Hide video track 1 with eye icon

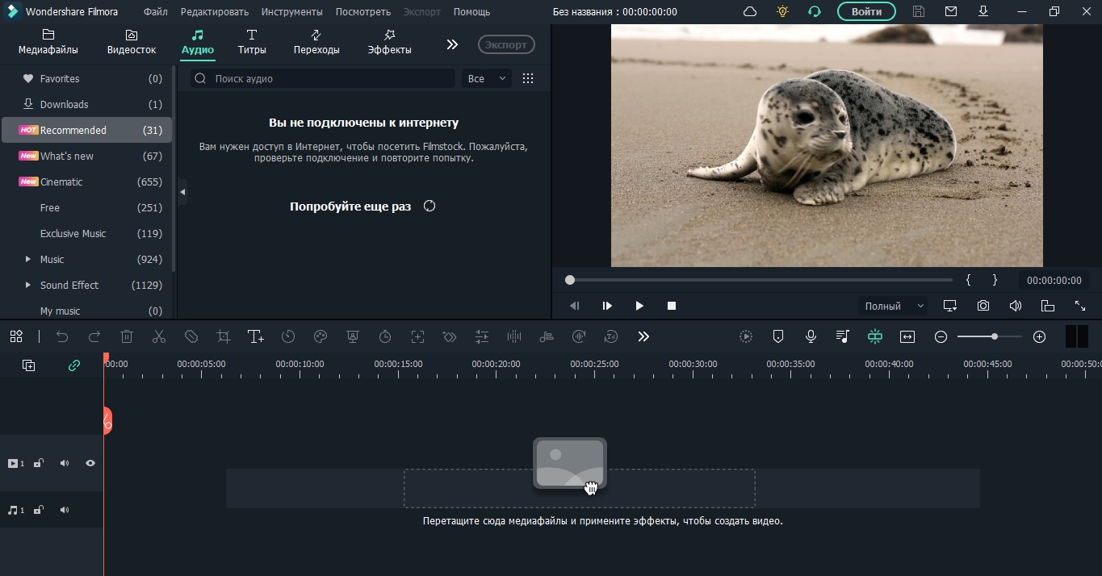90,463
